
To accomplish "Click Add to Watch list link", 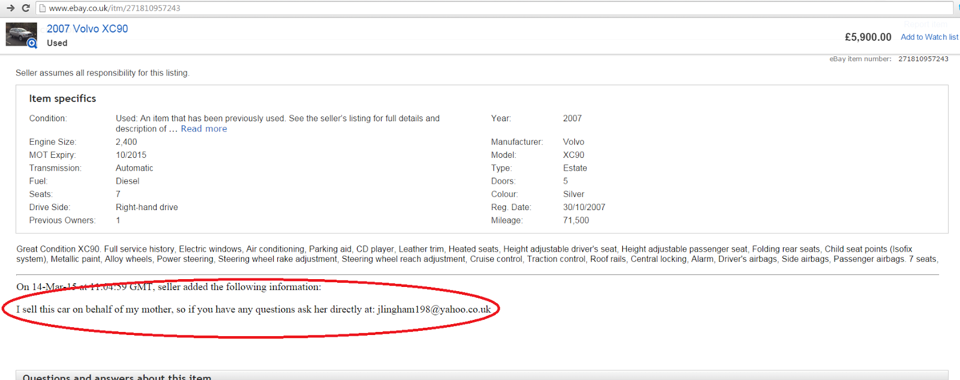I will click(x=929, y=37).
